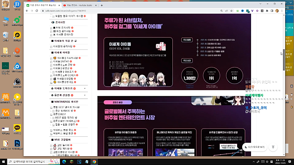Viewport: 294px width, 165px height.
Task: Click the browser vertical scrollbar thumb
Action: [x=284, y=60]
